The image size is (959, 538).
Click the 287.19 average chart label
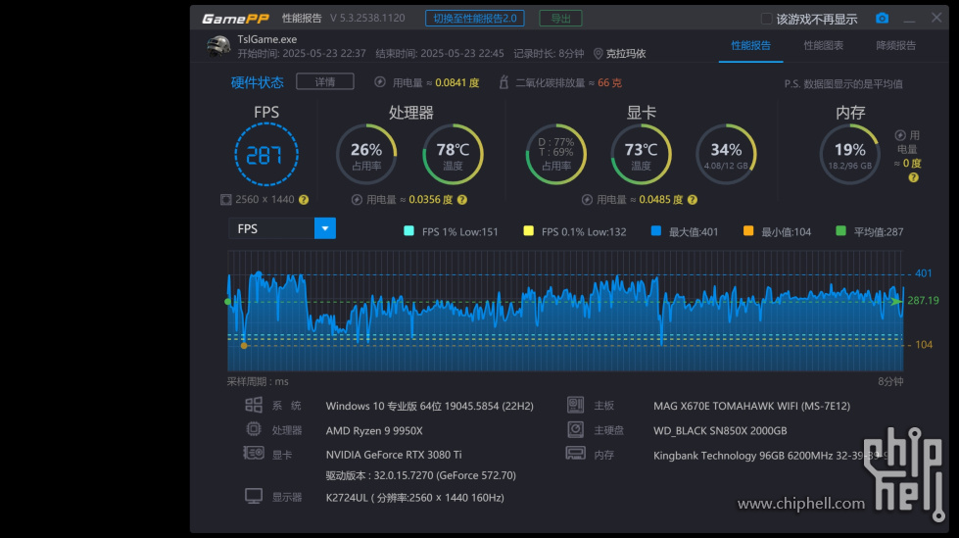pyautogui.click(x=923, y=301)
